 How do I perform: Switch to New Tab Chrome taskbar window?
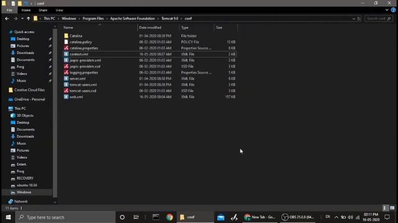tap(260, 217)
